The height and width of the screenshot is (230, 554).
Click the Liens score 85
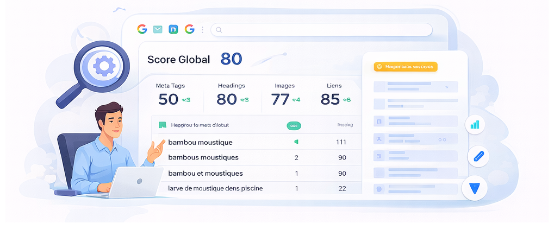click(x=330, y=100)
